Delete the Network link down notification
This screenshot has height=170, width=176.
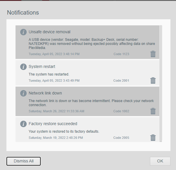[153, 111]
